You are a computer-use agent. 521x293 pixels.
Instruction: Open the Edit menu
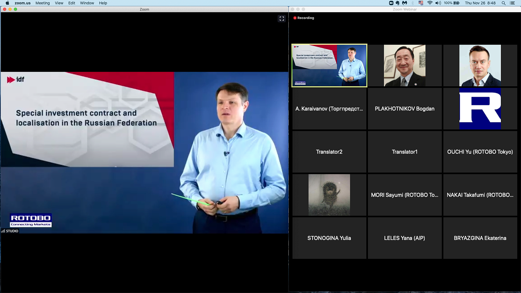72,3
